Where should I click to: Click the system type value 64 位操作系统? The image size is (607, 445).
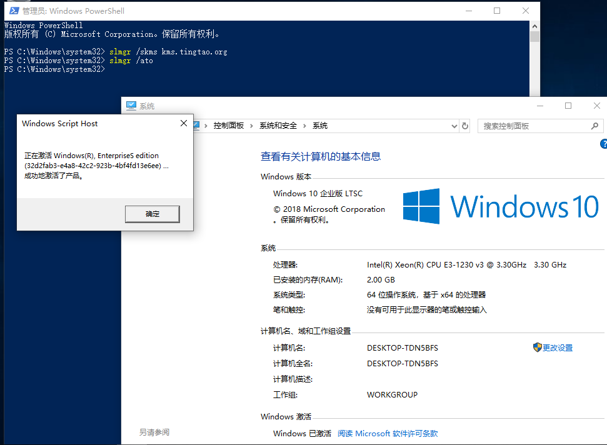coord(426,295)
